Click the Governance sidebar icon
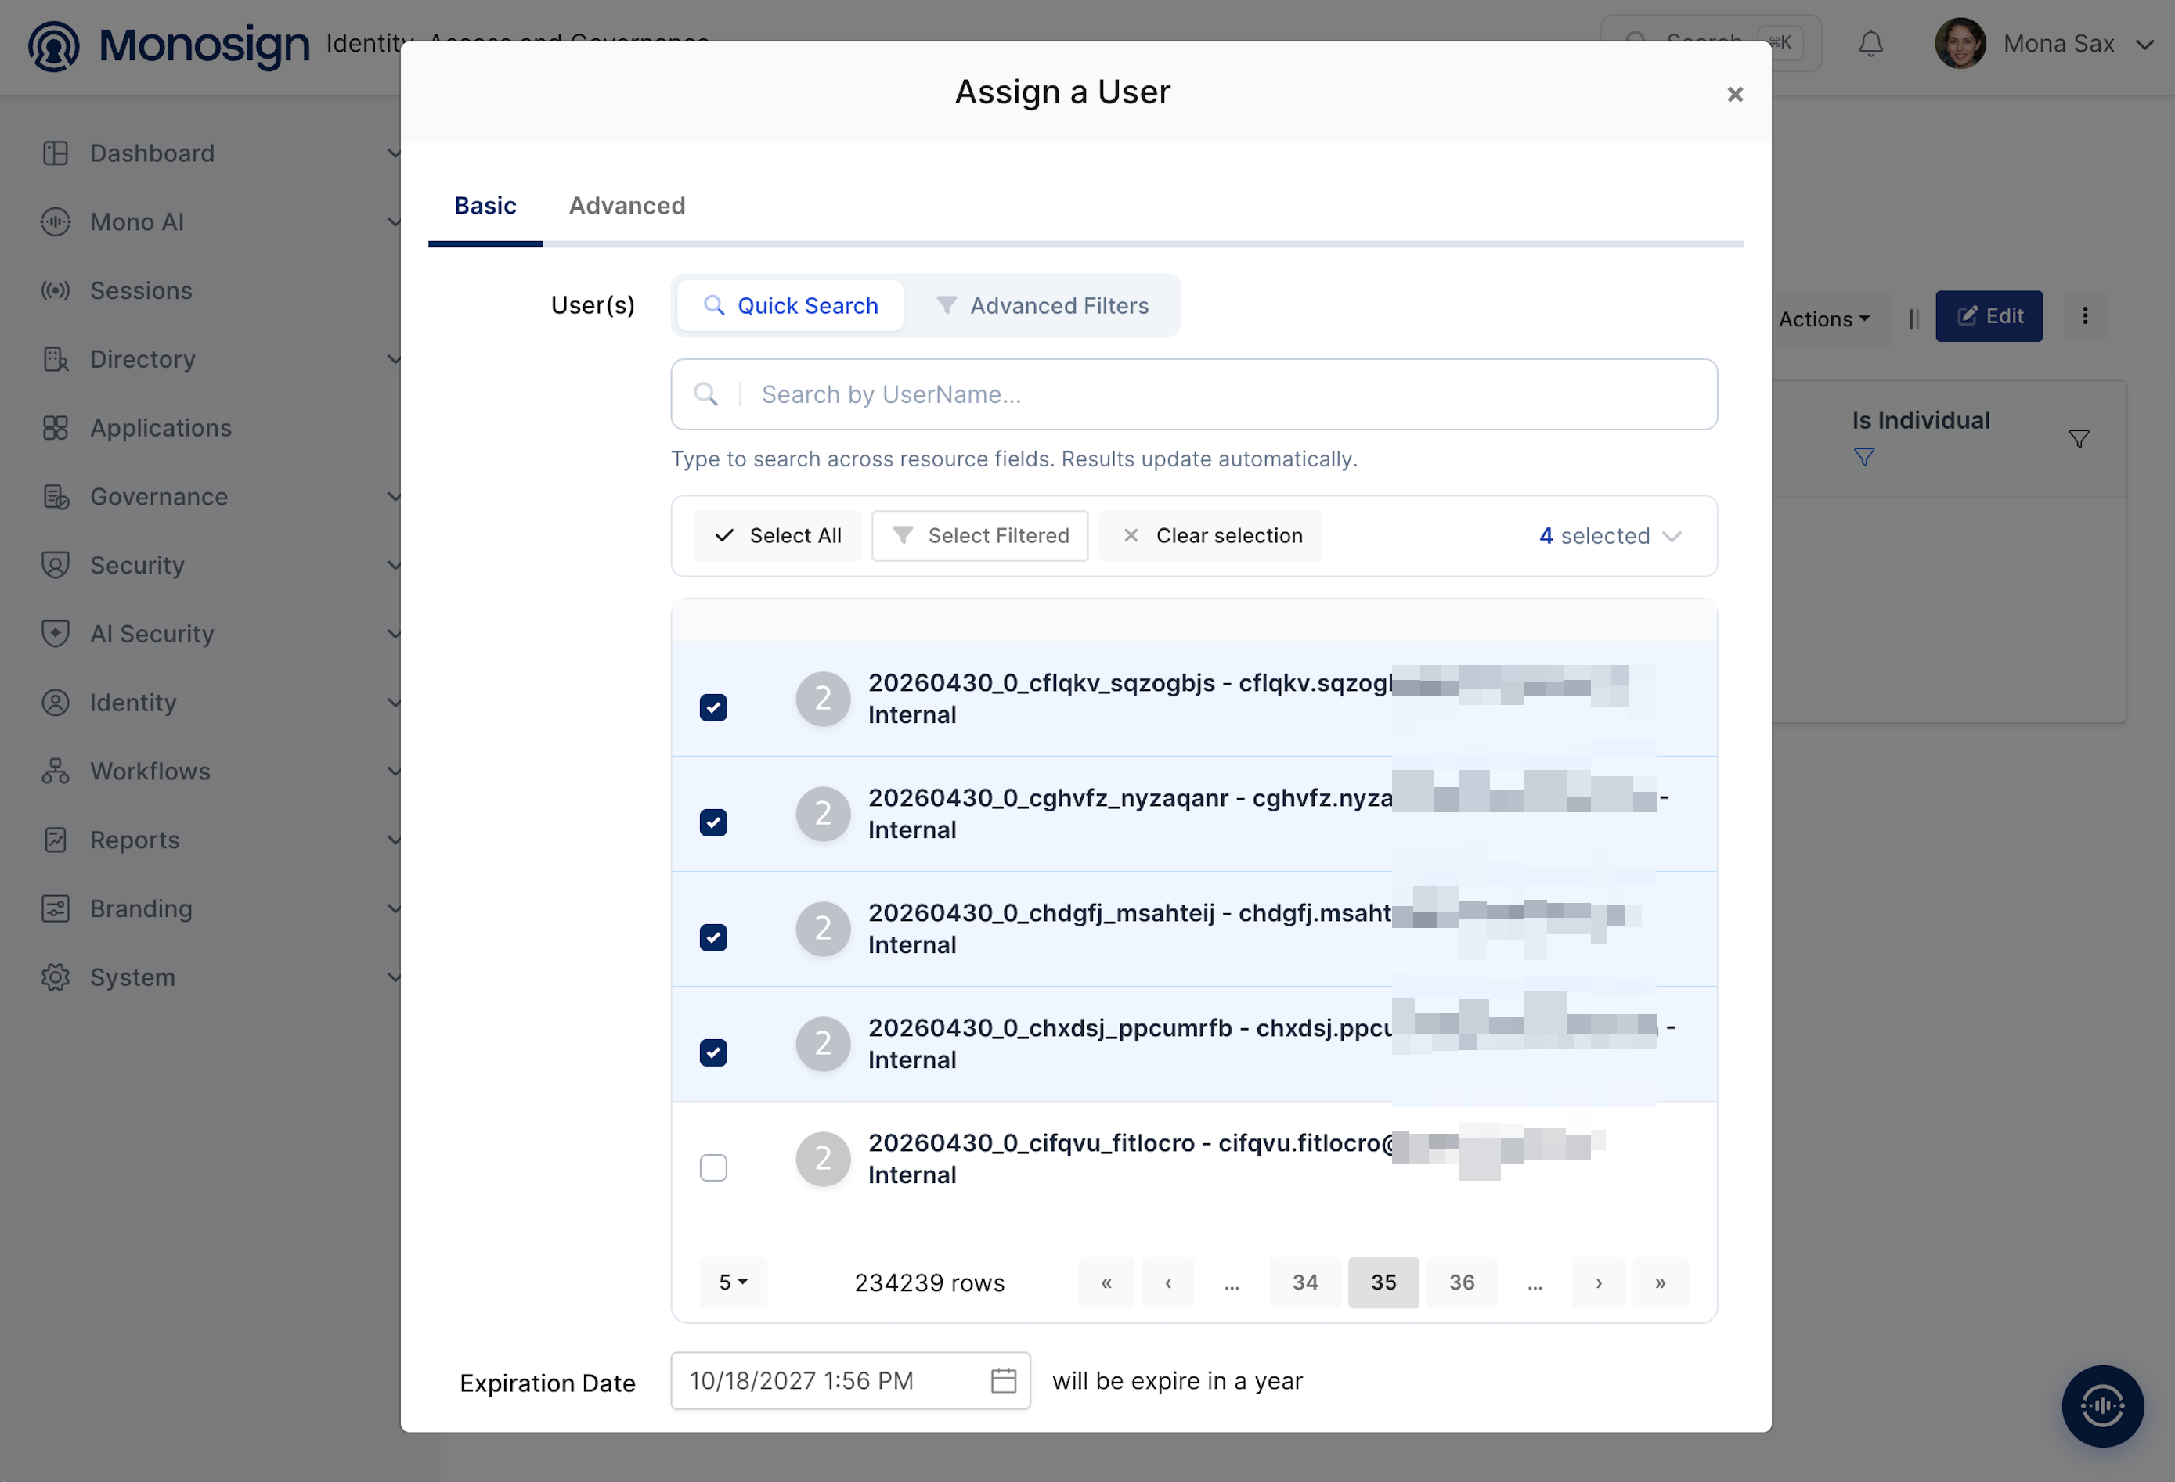This screenshot has width=2175, height=1482. (56, 497)
